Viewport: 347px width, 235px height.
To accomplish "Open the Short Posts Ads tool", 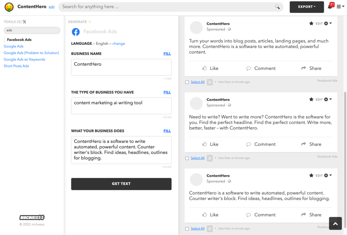I will pyautogui.click(x=16, y=66).
